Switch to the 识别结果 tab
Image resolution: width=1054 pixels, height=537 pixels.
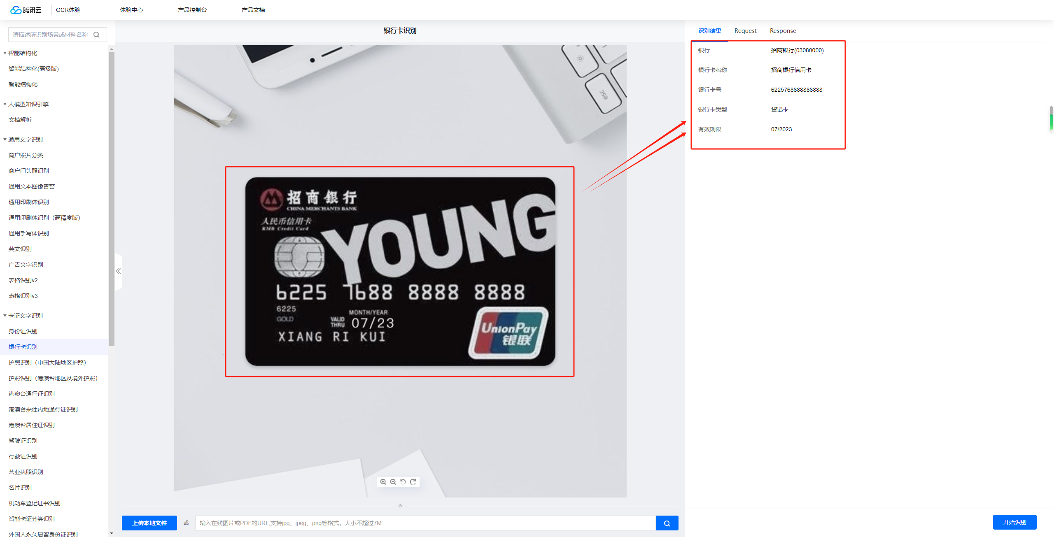(710, 31)
